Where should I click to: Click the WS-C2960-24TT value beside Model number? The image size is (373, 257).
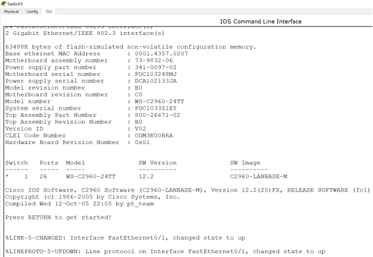click(x=159, y=101)
